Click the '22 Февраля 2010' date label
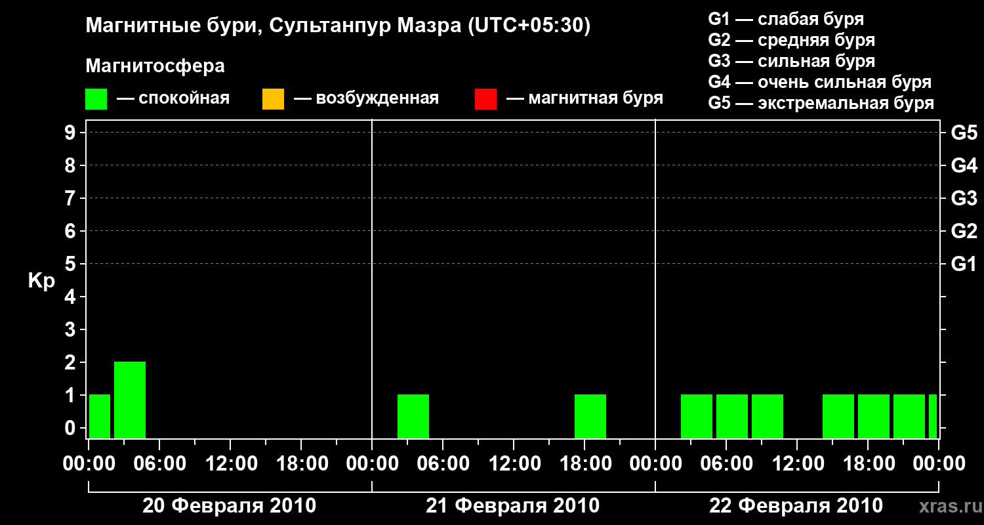This screenshot has width=984, height=525. [x=796, y=506]
